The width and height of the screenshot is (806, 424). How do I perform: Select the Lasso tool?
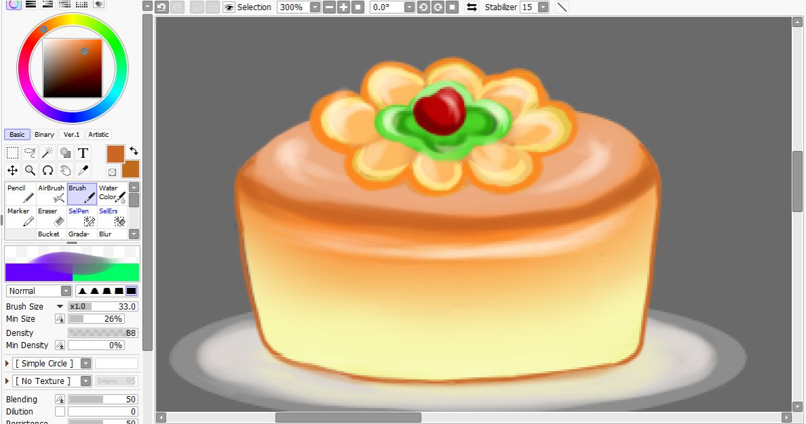click(30, 153)
